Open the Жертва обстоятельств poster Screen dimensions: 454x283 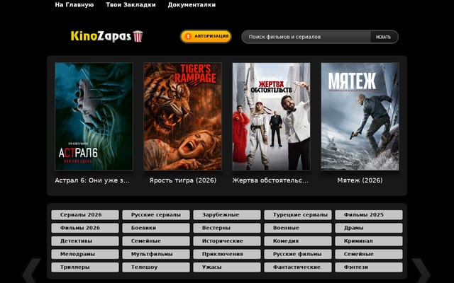pos(271,116)
